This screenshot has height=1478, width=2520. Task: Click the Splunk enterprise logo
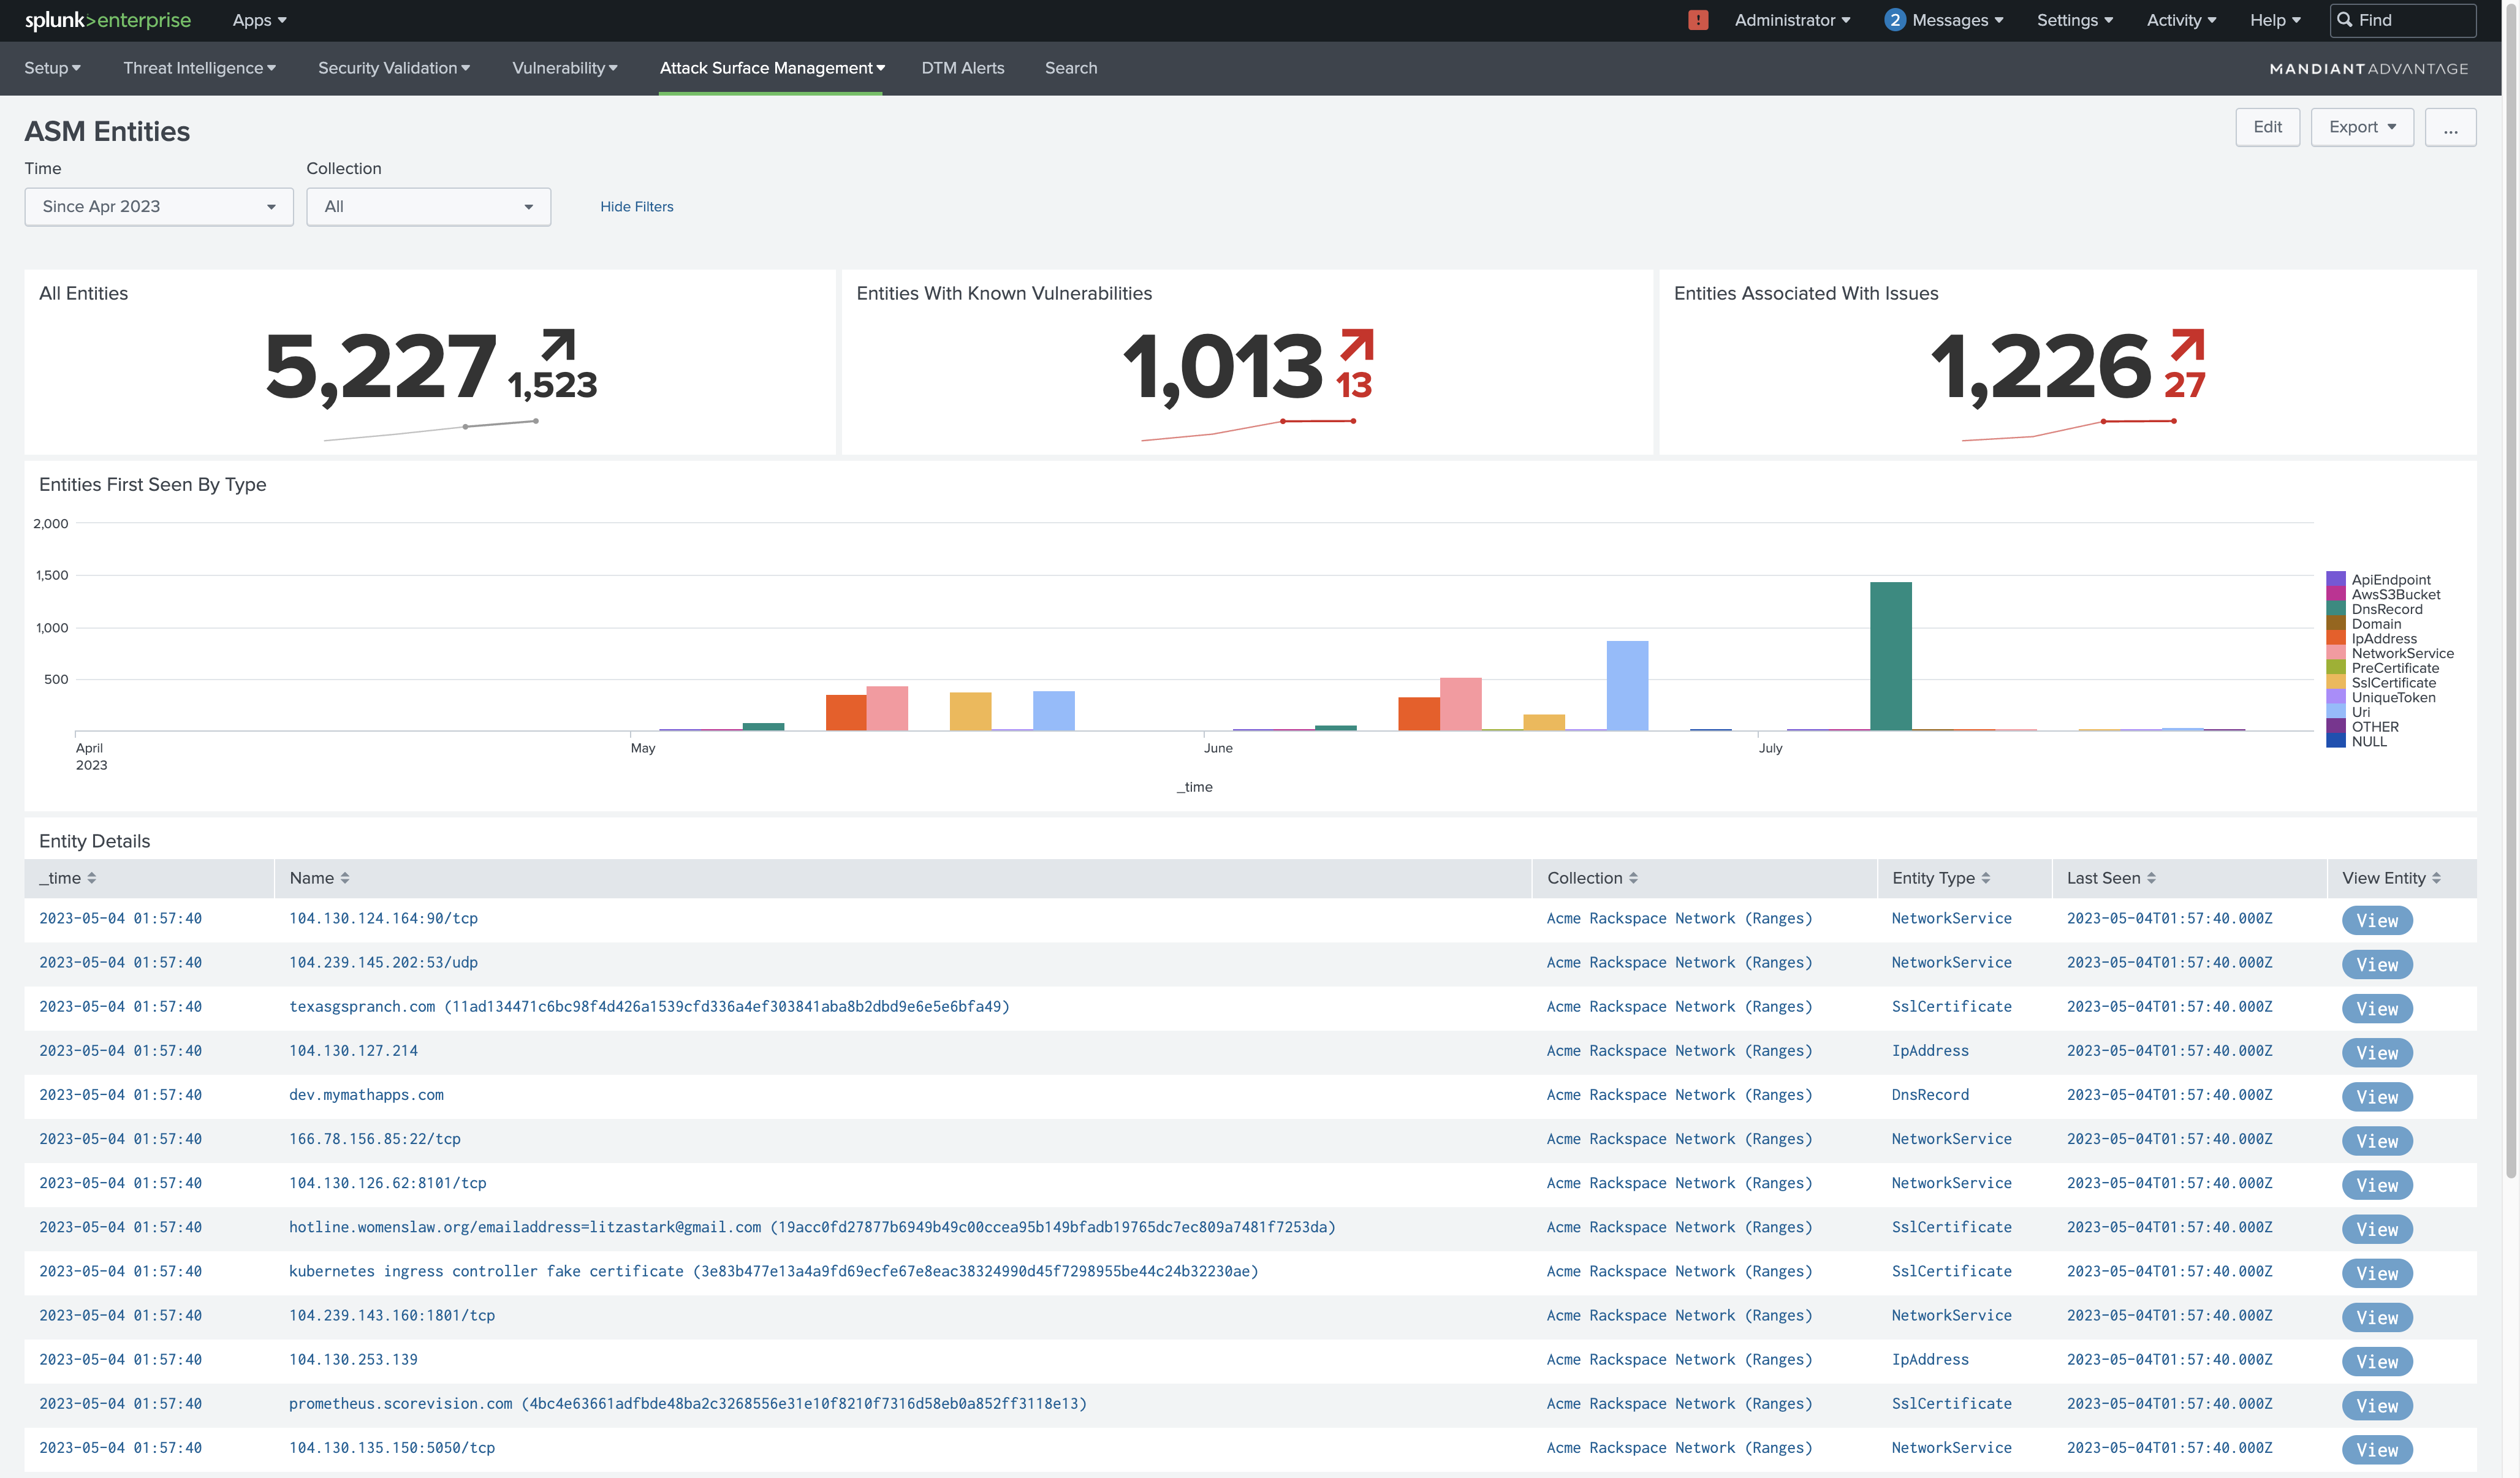[107, 20]
